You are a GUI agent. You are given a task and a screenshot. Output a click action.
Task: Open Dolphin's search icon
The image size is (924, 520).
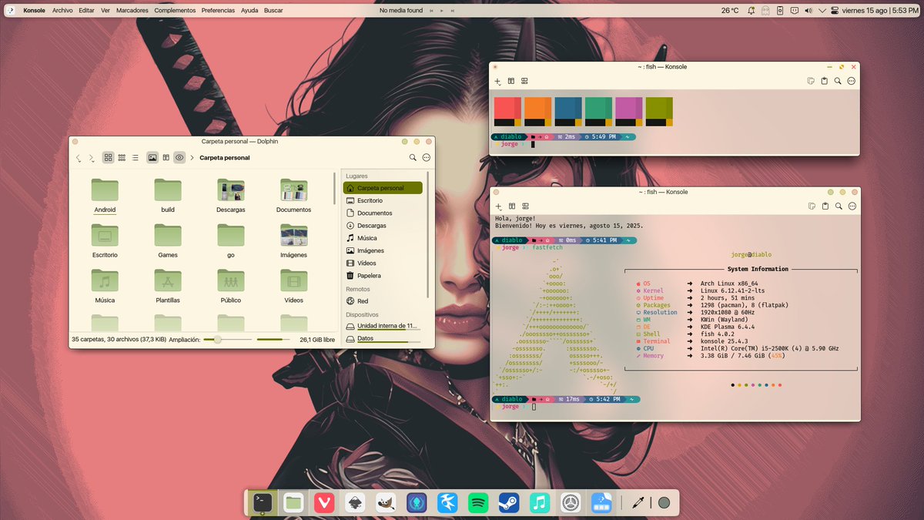point(413,158)
